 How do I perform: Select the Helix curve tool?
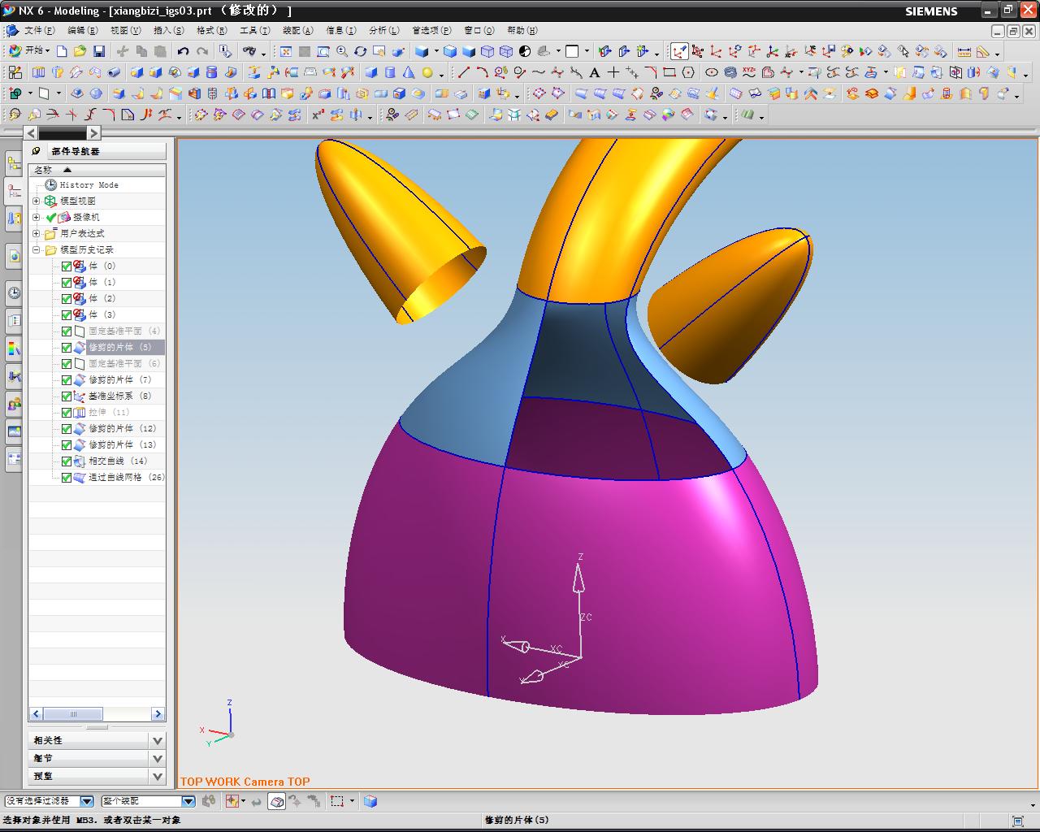click(730, 72)
